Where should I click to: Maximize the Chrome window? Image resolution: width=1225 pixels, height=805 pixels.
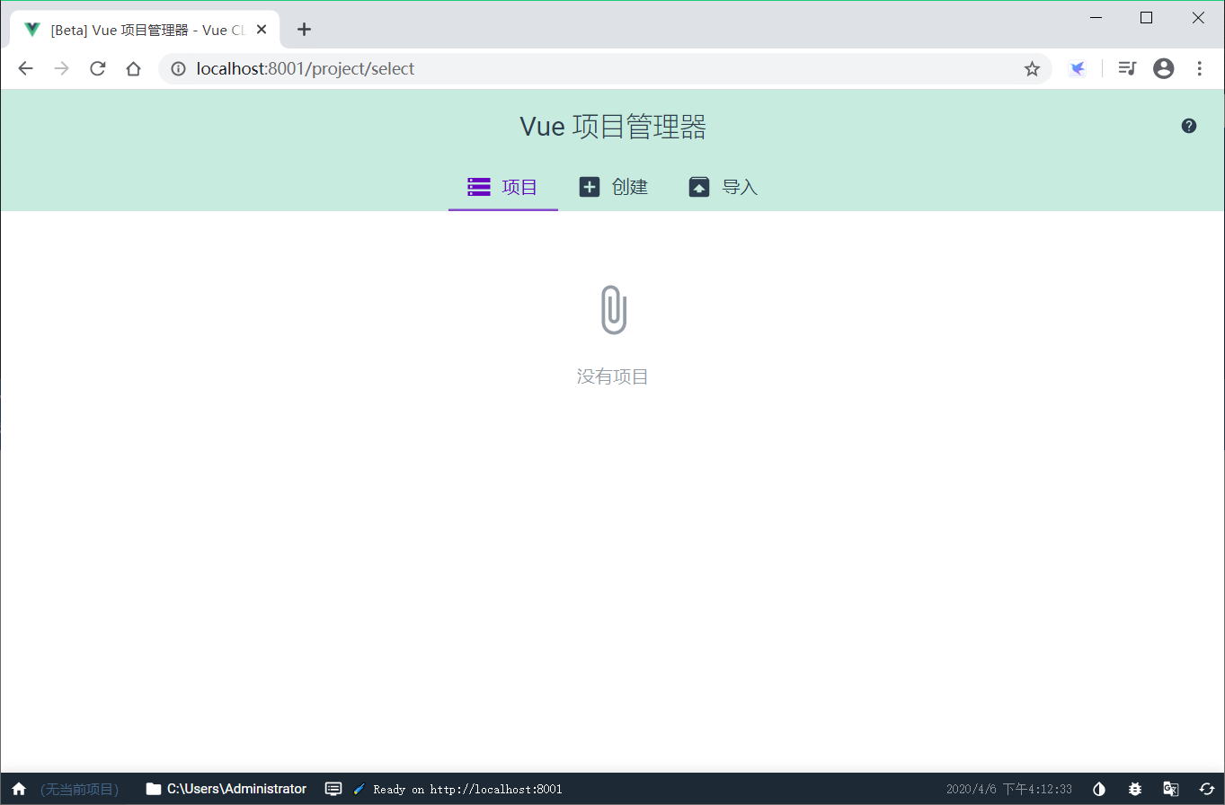[1146, 18]
